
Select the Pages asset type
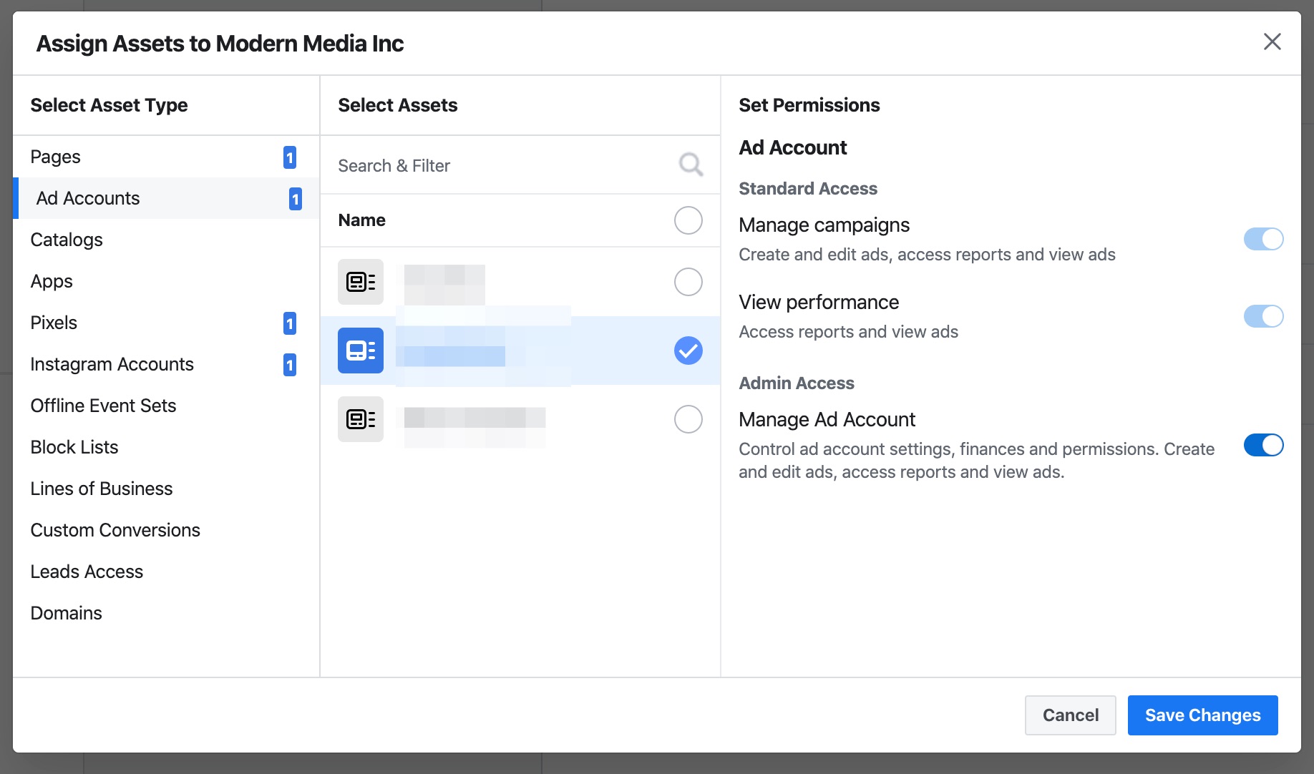click(166, 157)
